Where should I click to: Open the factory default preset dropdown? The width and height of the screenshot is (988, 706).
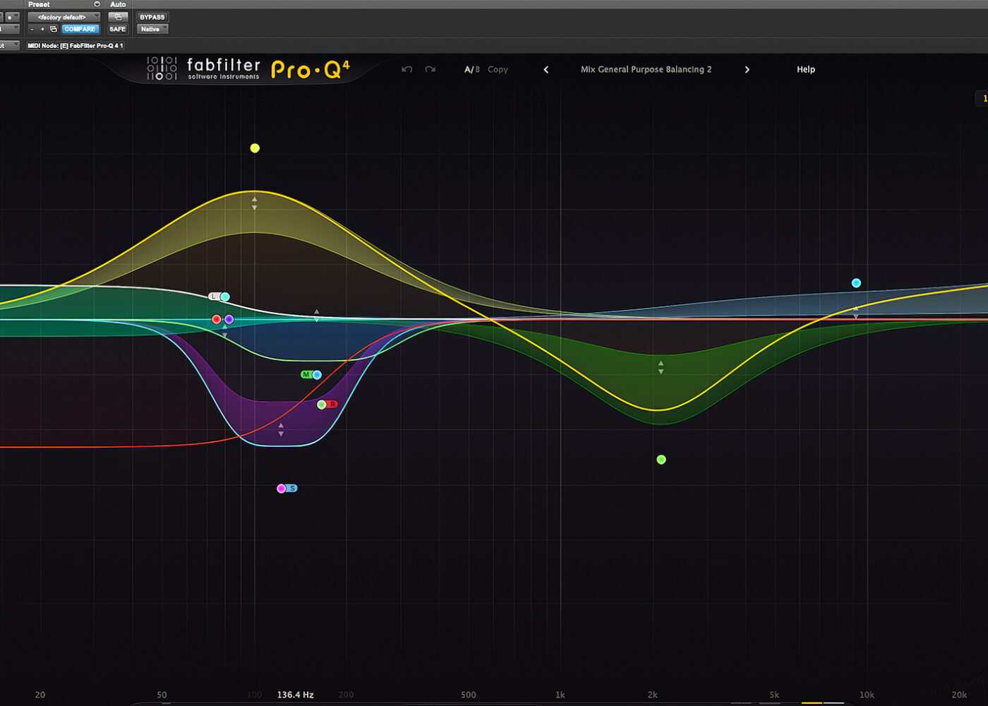[x=64, y=17]
